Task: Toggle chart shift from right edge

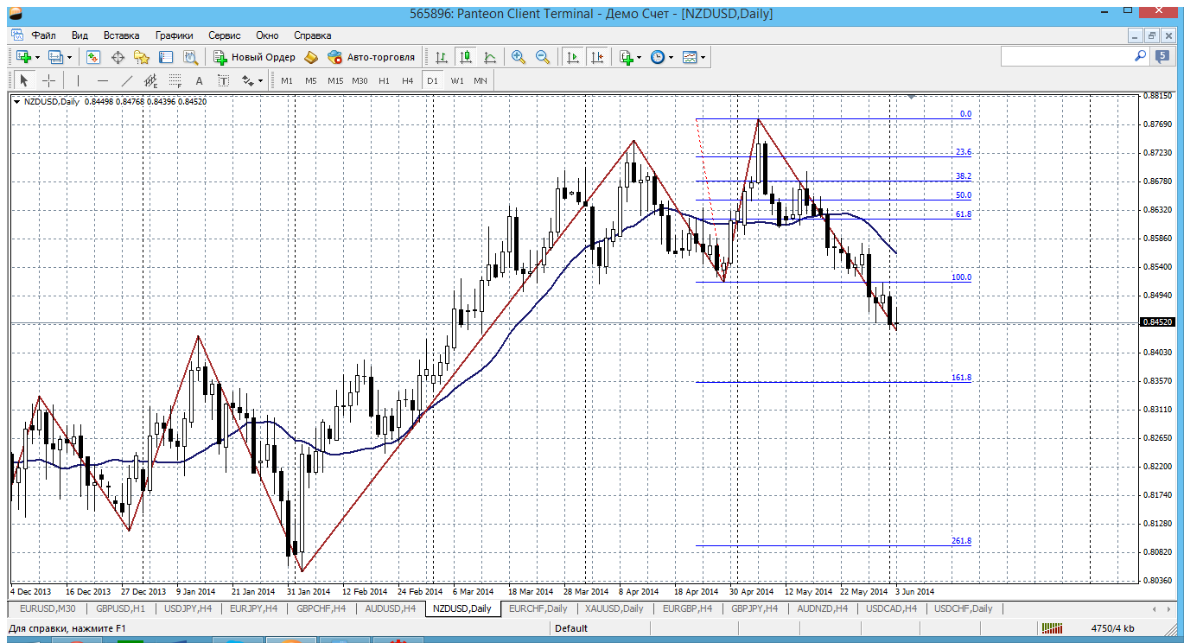Action: point(596,57)
